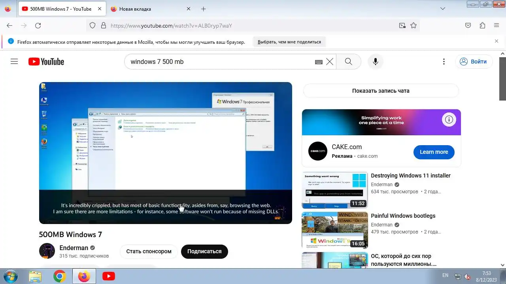Click the Стать спонсором button
The height and width of the screenshot is (284, 506).
pos(149,251)
